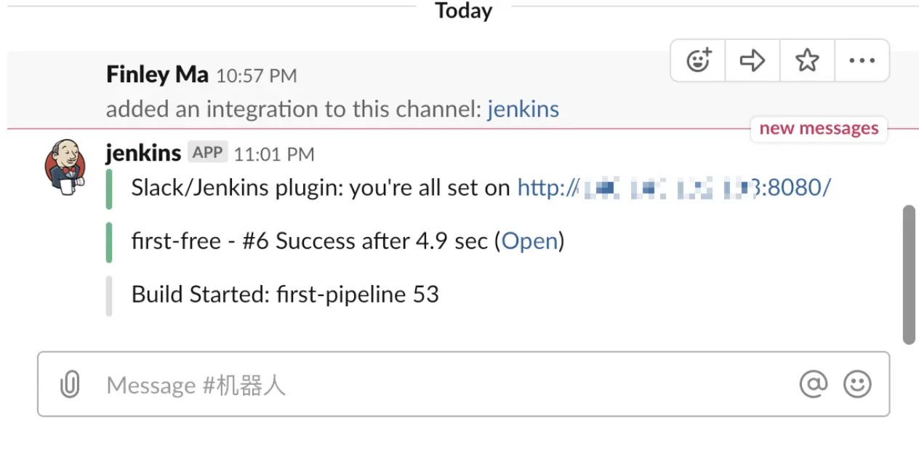Open more actions menu for the message
The height and width of the screenshot is (451, 919).
pyautogui.click(x=862, y=60)
